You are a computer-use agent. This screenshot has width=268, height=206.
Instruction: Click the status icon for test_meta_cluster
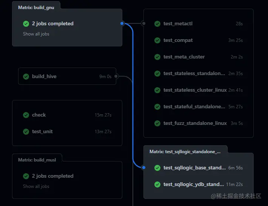(x=157, y=57)
